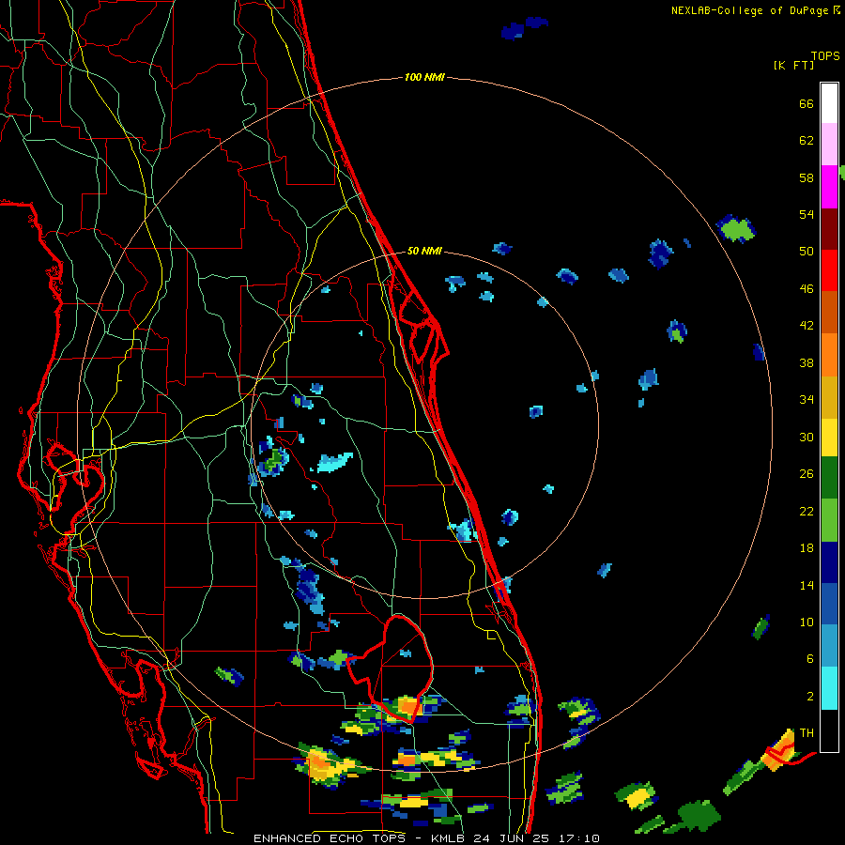This screenshot has height=845, width=845.
Task: Pick the bright orange legend swatch
Action: pos(829,354)
